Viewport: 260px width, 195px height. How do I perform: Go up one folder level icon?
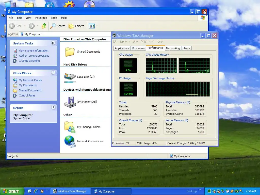[44, 26]
